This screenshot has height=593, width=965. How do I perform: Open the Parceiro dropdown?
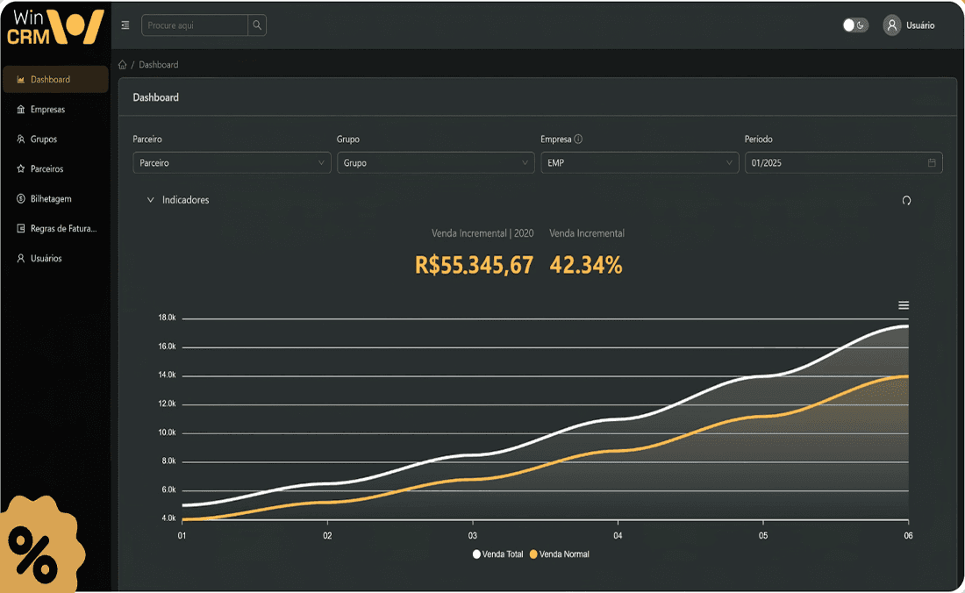(232, 162)
